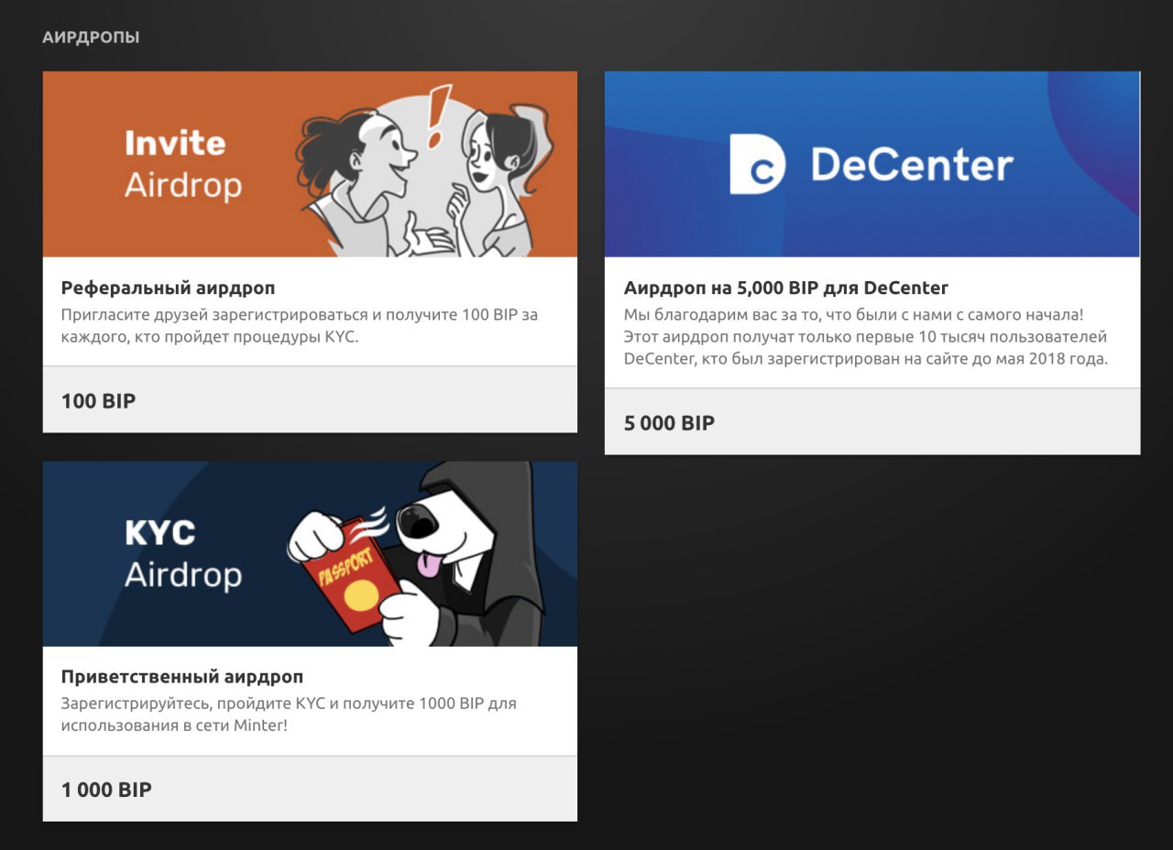Open the Invite Airdrop banner image
Image resolution: width=1173 pixels, height=850 pixels.
point(310,164)
